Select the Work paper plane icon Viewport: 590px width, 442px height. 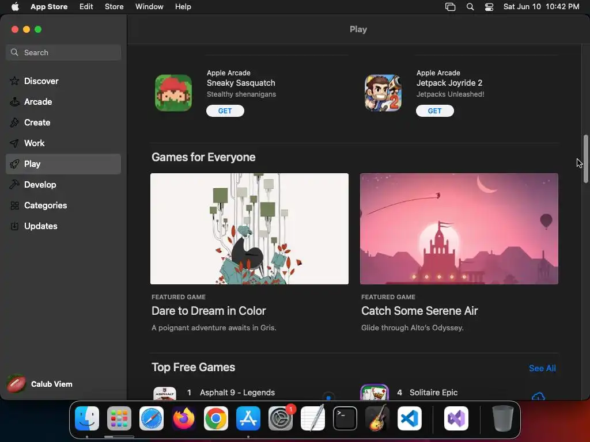[14, 143]
